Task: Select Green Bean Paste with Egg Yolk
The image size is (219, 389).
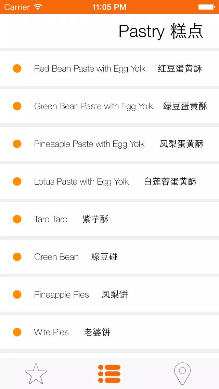Action: [x=93, y=106]
